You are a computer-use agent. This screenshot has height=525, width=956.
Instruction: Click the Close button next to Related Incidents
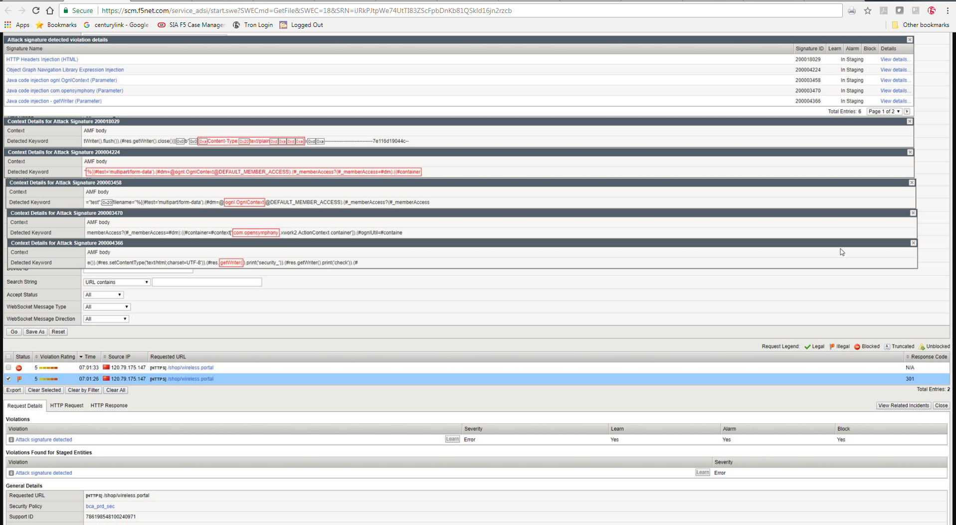pos(941,406)
